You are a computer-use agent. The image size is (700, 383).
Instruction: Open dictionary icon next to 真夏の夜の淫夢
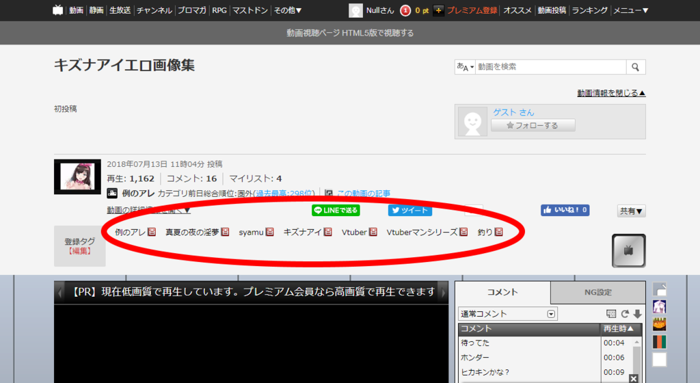[x=225, y=232]
